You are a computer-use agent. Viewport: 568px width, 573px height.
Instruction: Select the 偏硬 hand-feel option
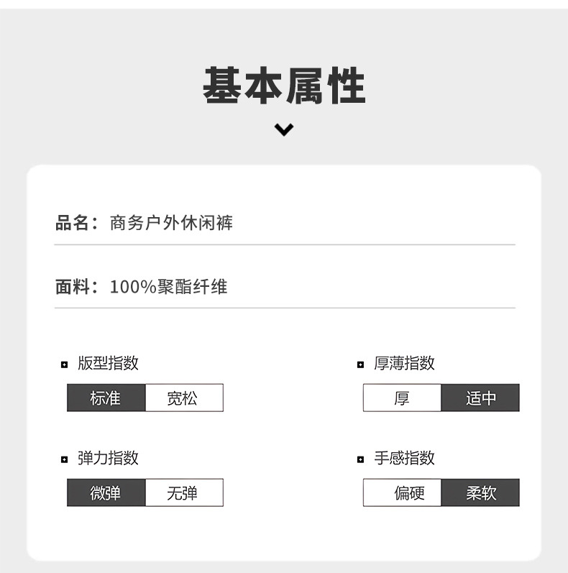[x=402, y=492]
